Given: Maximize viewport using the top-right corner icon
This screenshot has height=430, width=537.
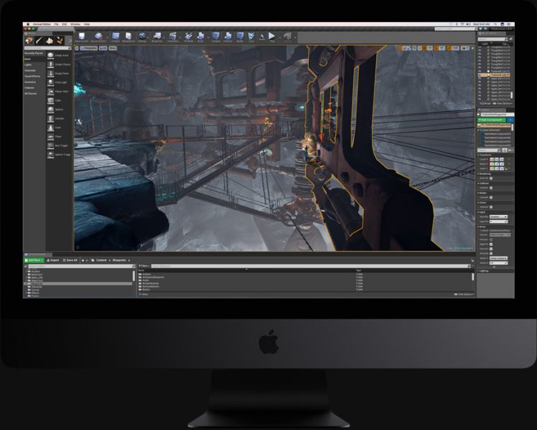Looking at the screenshot, I should coord(472,48).
